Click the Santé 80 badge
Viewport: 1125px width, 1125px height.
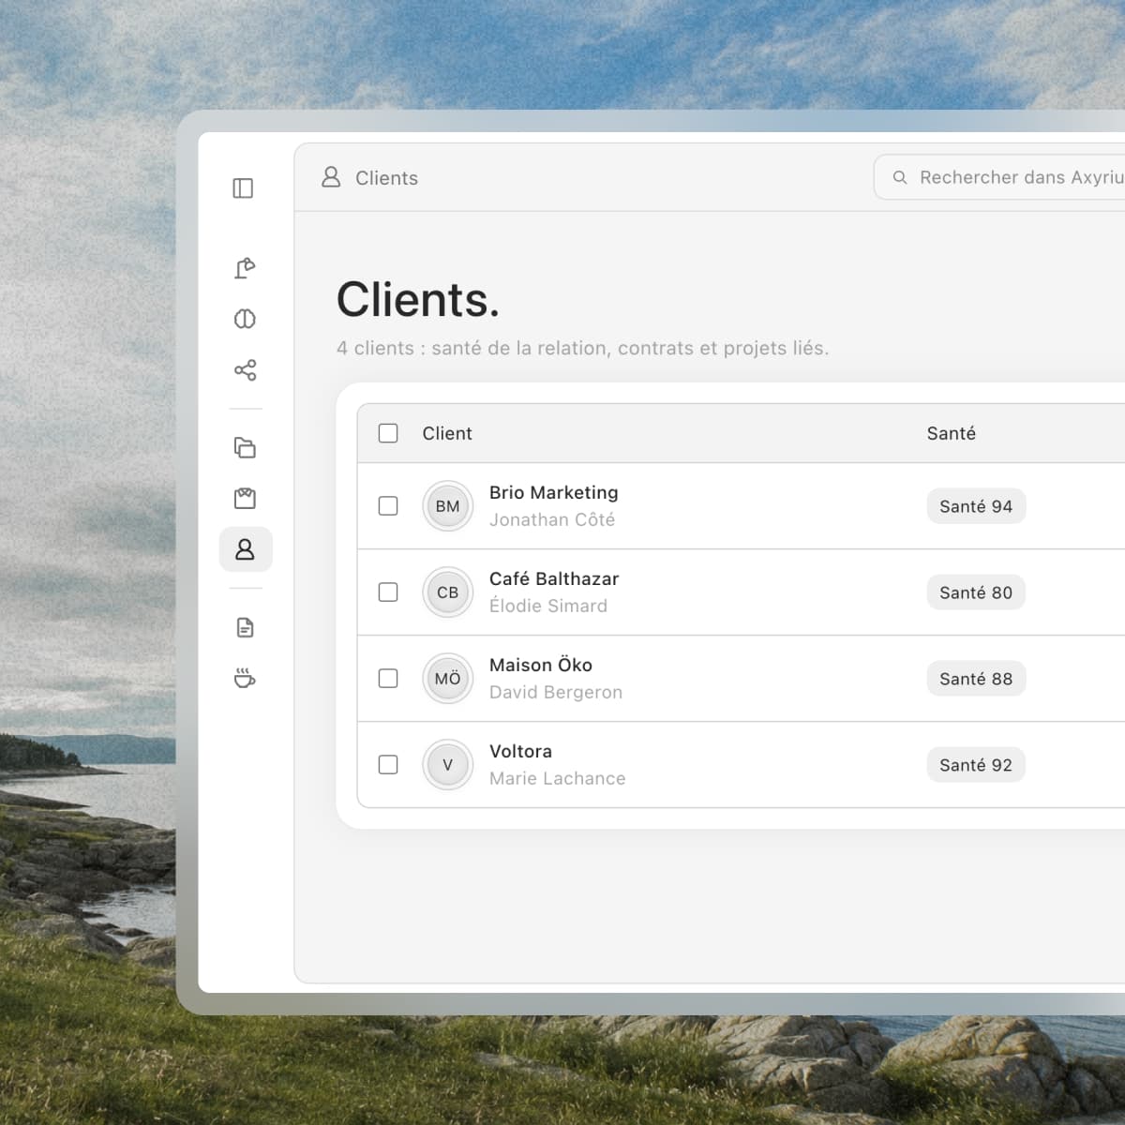click(x=976, y=592)
